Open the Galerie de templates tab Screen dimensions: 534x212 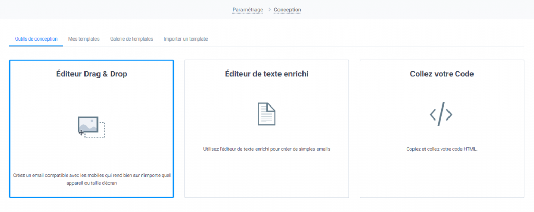click(131, 39)
